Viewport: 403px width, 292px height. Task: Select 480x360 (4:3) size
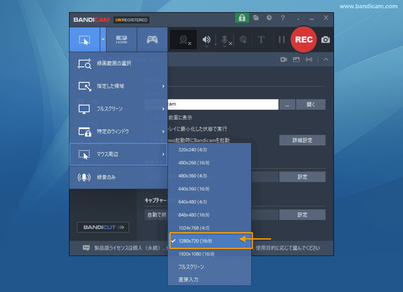pos(209,176)
